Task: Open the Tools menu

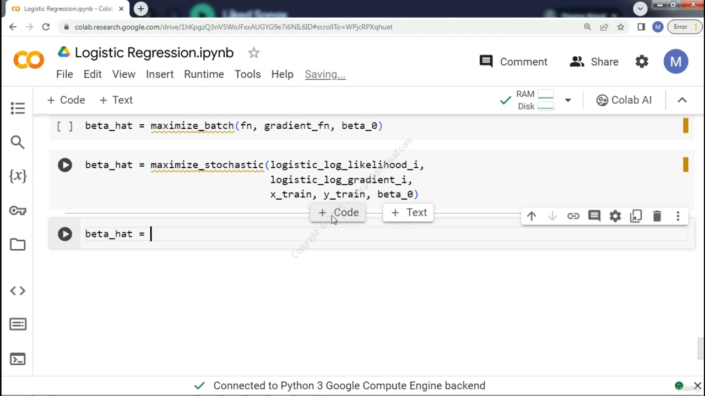Action: click(248, 74)
